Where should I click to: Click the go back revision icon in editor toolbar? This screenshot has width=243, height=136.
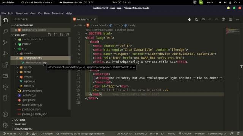(x=203, y=19)
